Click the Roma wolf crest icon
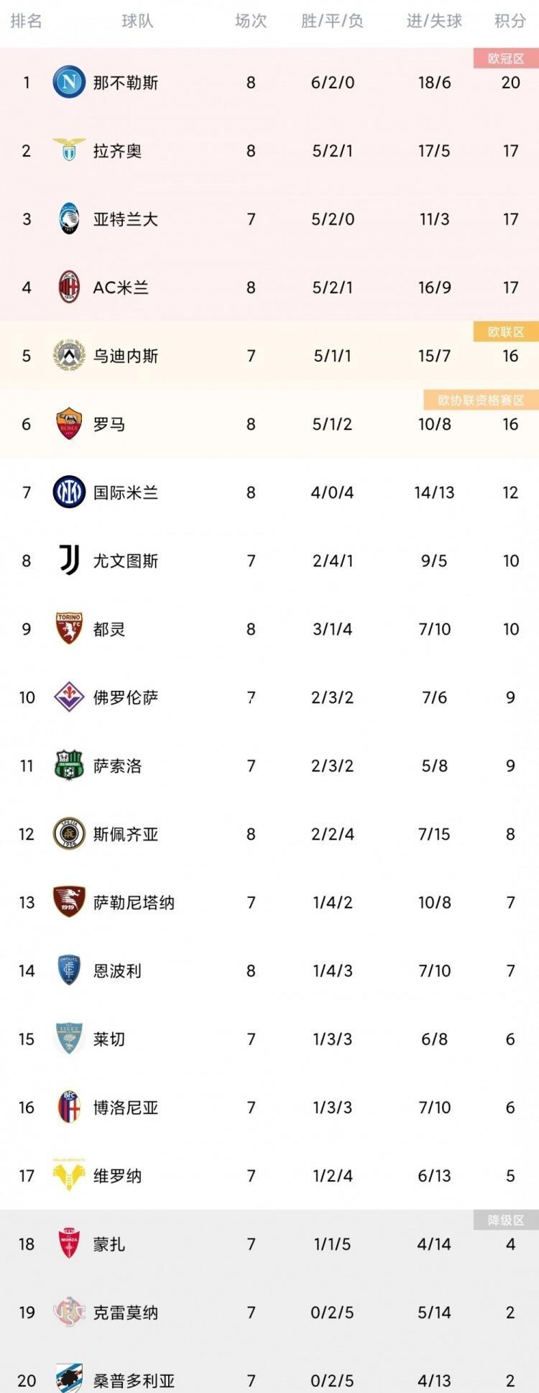539x1393 pixels. click(x=69, y=423)
